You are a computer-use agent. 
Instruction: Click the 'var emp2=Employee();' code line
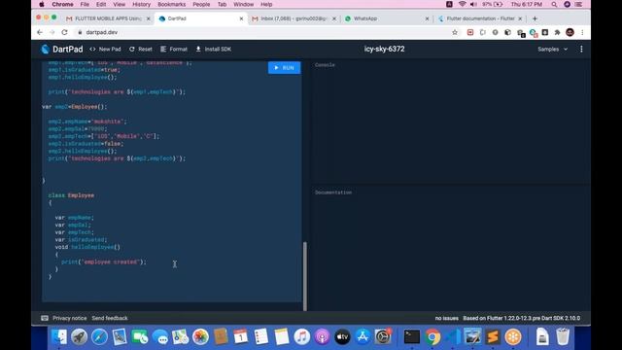[75, 107]
